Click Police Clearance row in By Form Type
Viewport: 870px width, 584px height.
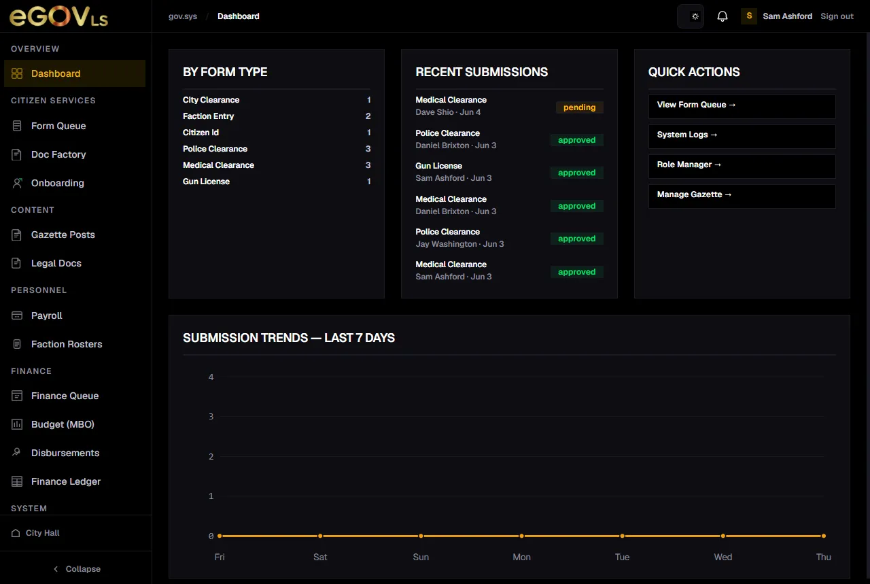click(x=277, y=149)
